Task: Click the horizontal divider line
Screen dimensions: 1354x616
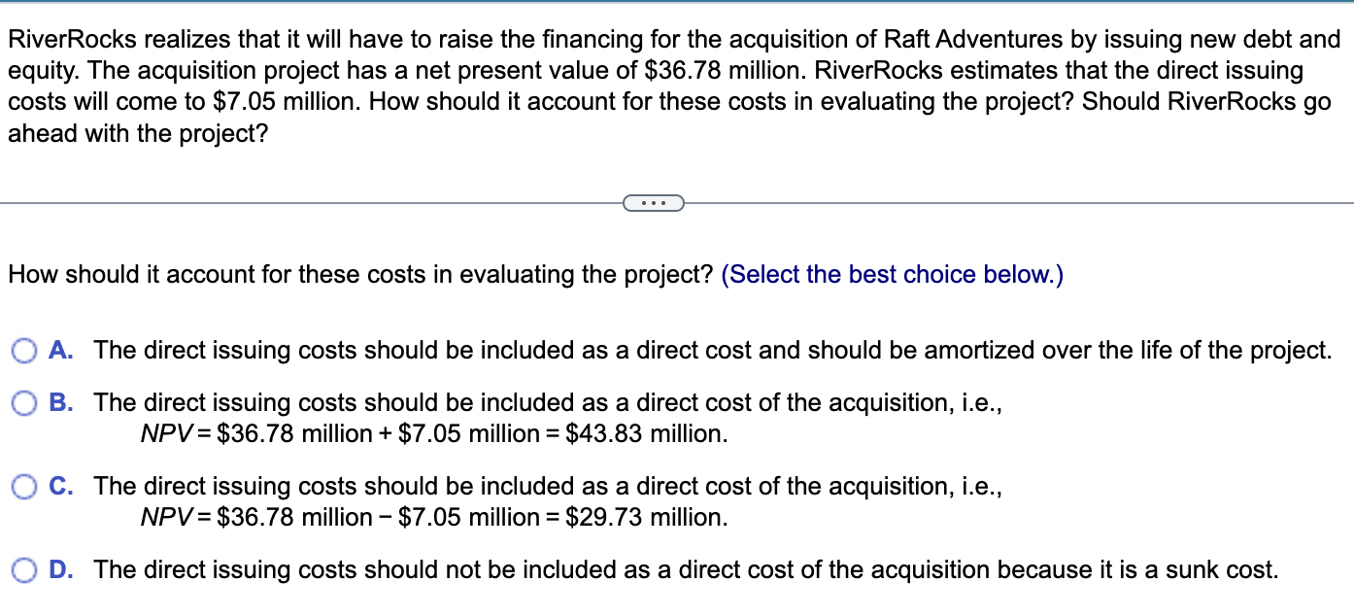Action: (x=291, y=202)
